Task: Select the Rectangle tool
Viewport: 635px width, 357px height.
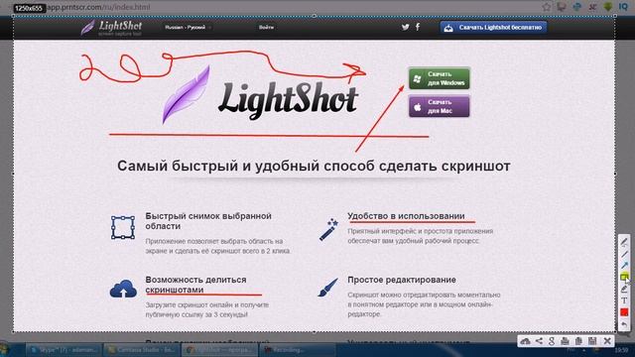Action: pyautogui.click(x=624, y=278)
